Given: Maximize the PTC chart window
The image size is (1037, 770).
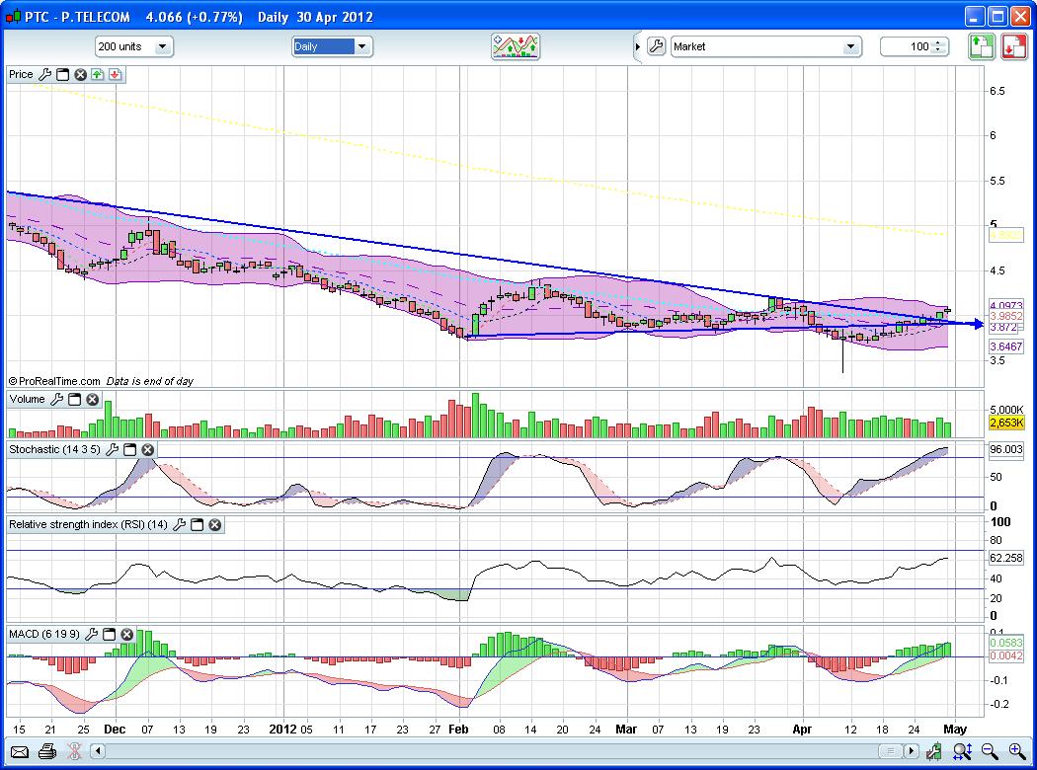Looking at the screenshot, I should click(997, 17).
